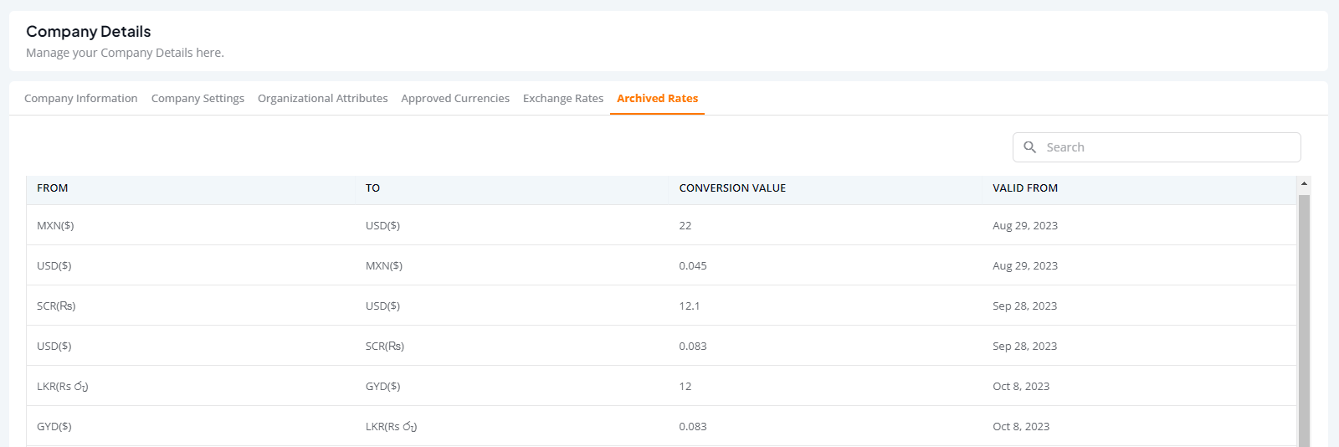Click the TO column header

(372, 188)
